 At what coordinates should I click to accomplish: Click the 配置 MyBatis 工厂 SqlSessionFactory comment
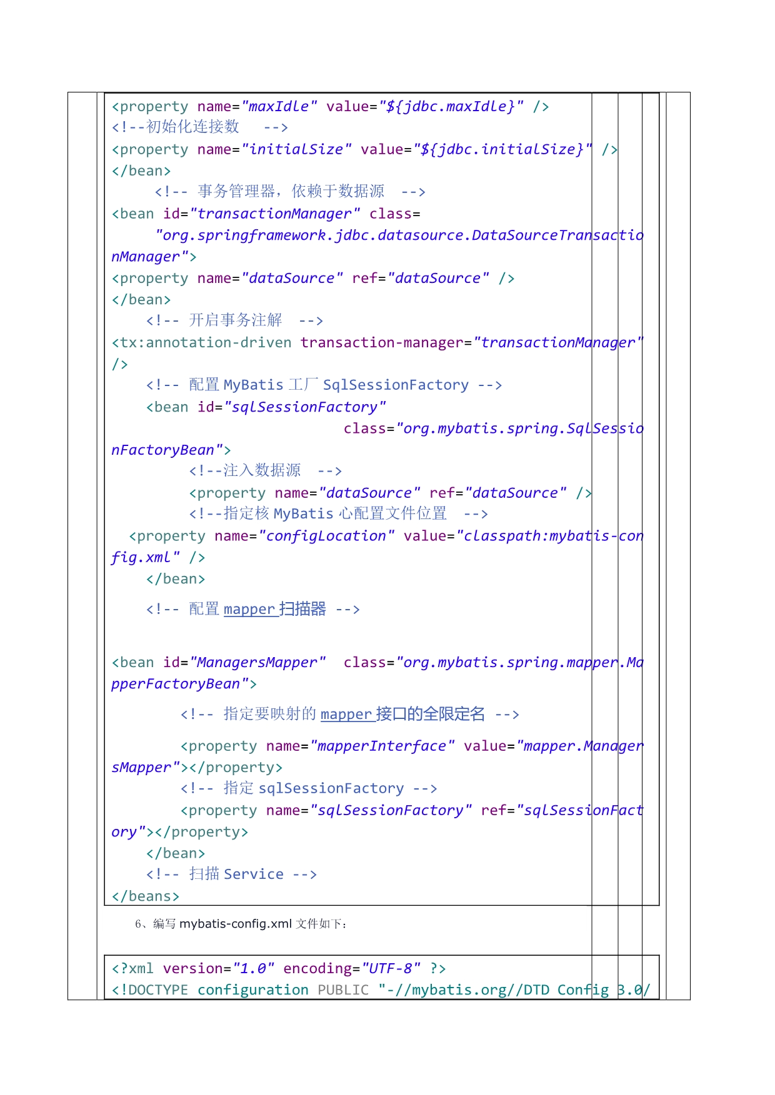[x=324, y=385]
